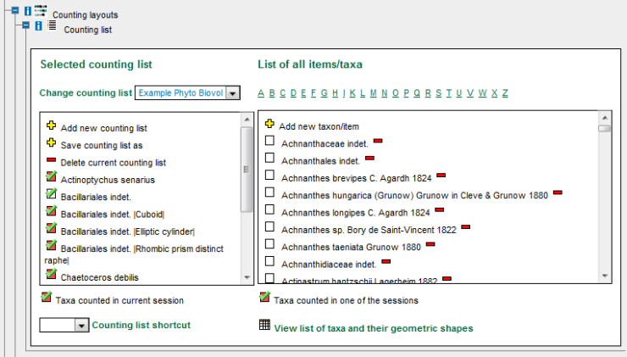Click Delete current counting list text
The height and width of the screenshot is (357, 627).
[x=114, y=163]
